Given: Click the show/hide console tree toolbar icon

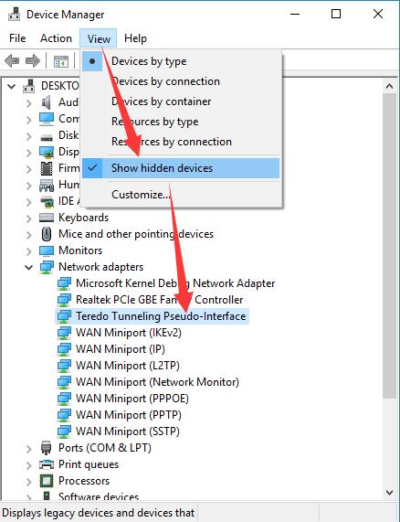Looking at the screenshot, I should pos(61,61).
